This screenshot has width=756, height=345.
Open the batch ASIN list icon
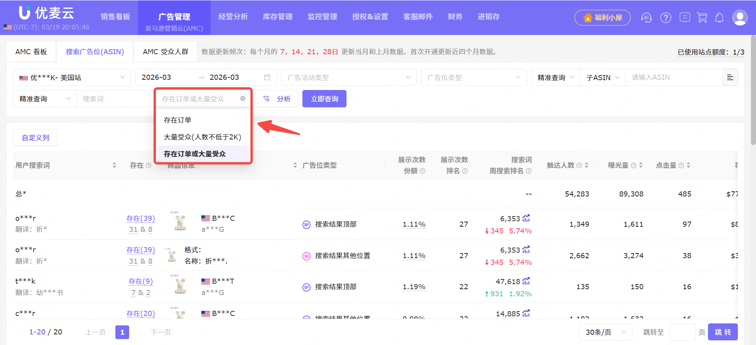tap(730, 77)
